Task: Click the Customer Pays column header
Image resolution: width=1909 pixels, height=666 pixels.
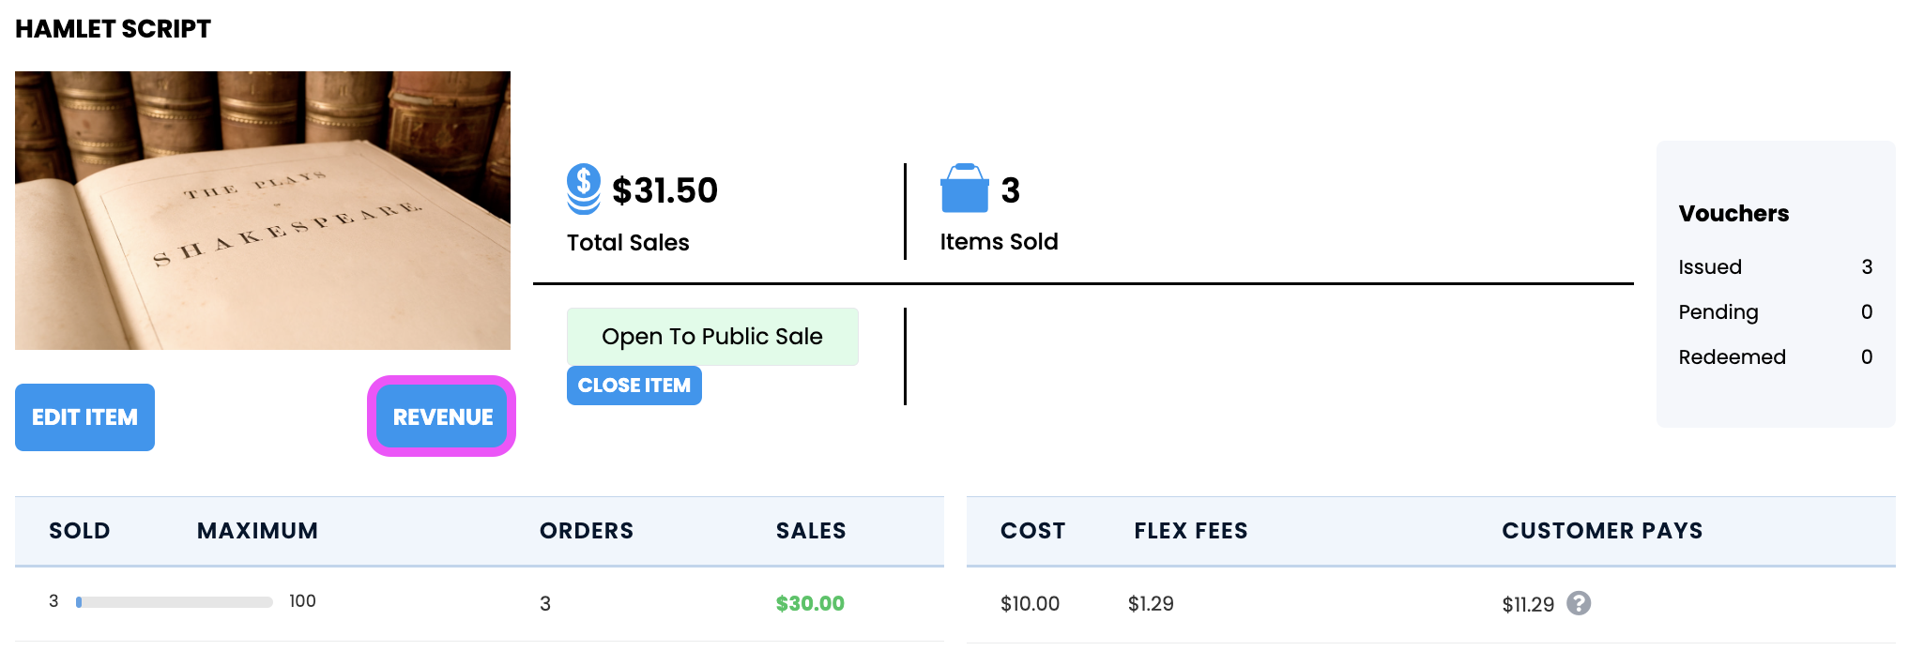Action: (1601, 531)
